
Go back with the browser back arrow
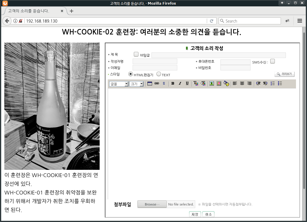(x=7, y=21)
